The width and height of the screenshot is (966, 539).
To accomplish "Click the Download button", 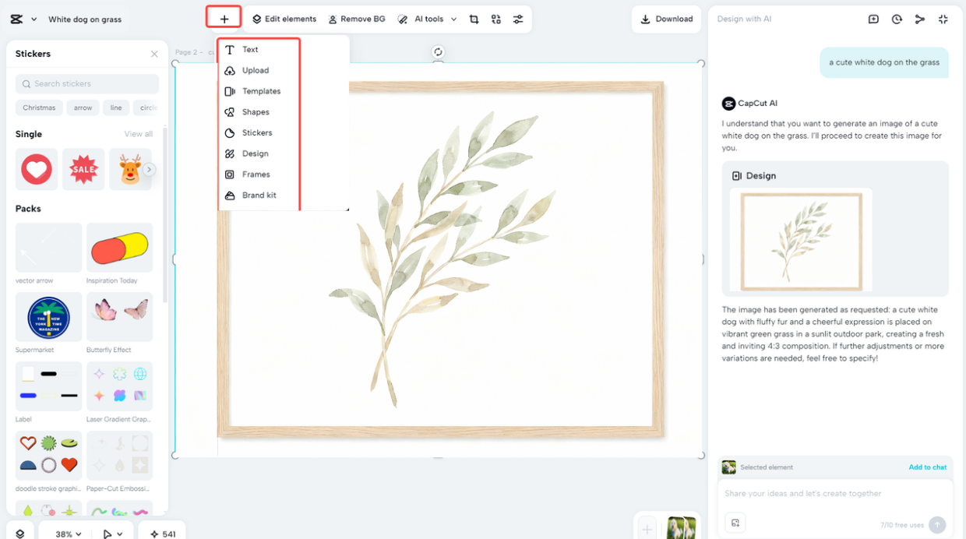I will click(667, 19).
